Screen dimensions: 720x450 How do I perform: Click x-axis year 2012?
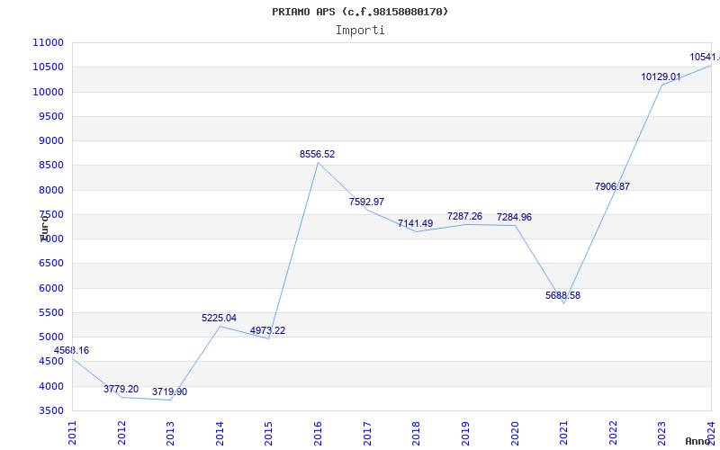click(121, 433)
